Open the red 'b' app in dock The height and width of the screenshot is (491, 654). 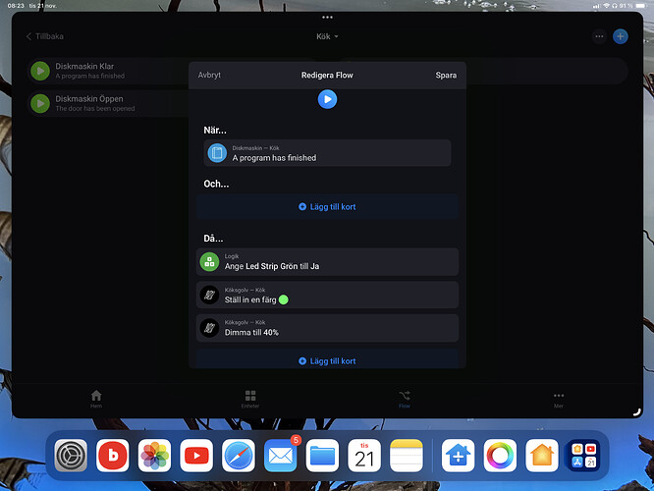click(113, 456)
